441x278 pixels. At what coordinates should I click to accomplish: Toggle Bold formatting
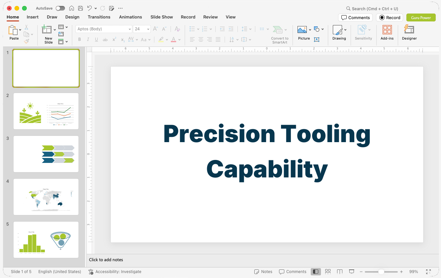79,40
